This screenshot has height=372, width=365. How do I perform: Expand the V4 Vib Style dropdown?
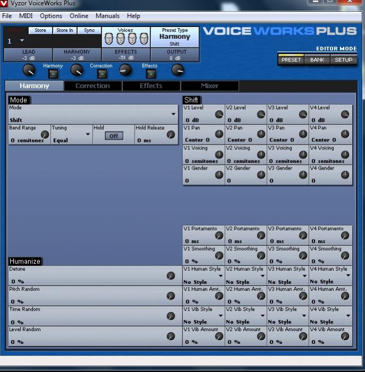coord(348,316)
